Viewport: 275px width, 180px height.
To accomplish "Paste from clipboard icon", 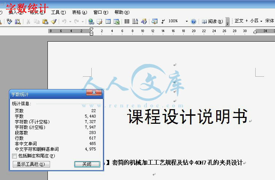I will point(45,22).
